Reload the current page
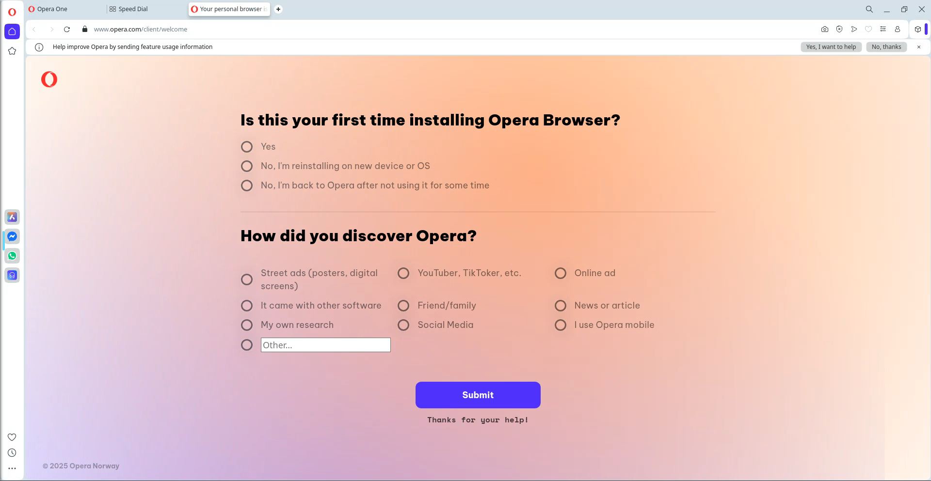931x481 pixels. [x=67, y=29]
